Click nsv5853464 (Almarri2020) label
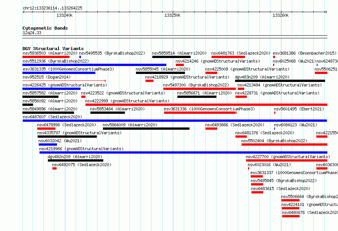 [x=117, y=109]
